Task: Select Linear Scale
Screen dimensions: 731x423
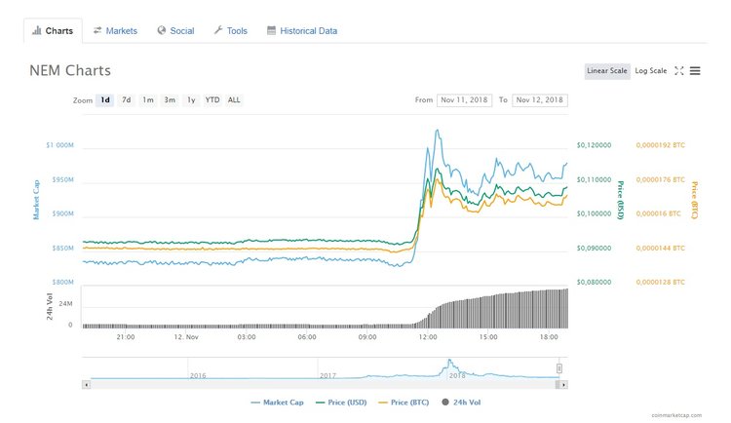Action: [607, 71]
